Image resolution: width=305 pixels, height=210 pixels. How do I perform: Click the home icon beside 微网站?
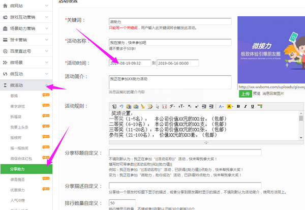(5, 6)
